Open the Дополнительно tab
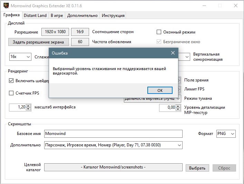 point(82,16)
